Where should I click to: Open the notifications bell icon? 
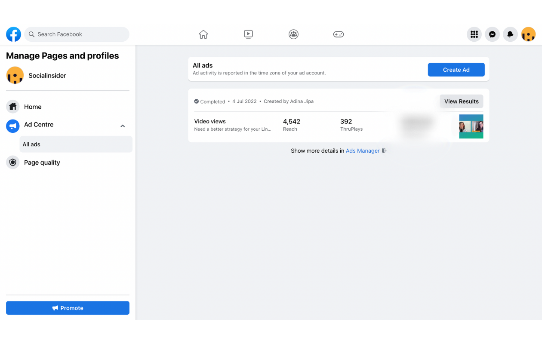[510, 34]
